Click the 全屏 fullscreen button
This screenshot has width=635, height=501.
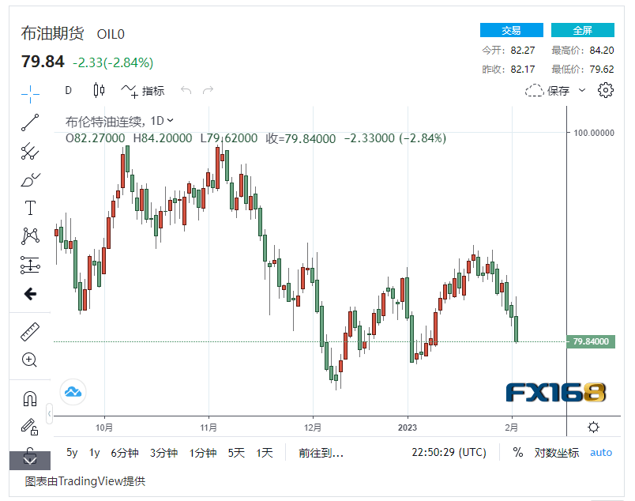(x=583, y=30)
